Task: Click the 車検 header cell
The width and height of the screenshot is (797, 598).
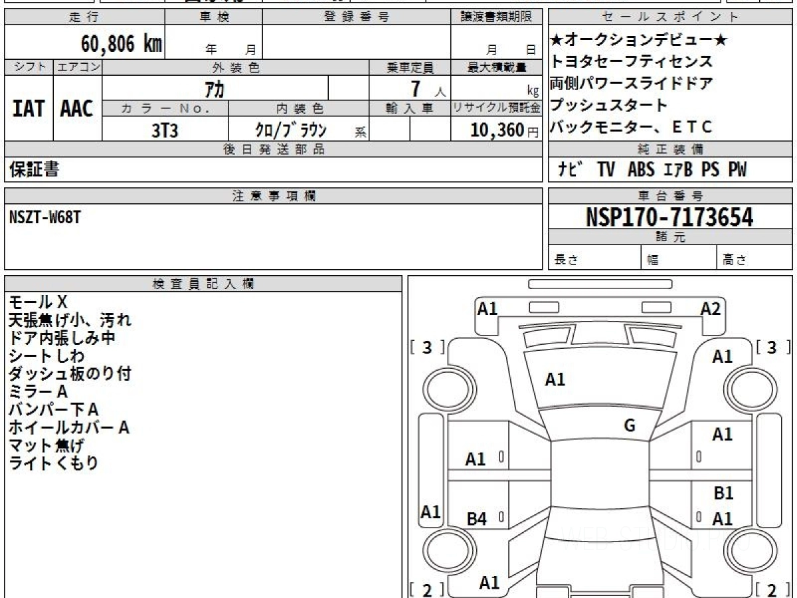Action: pos(214,17)
